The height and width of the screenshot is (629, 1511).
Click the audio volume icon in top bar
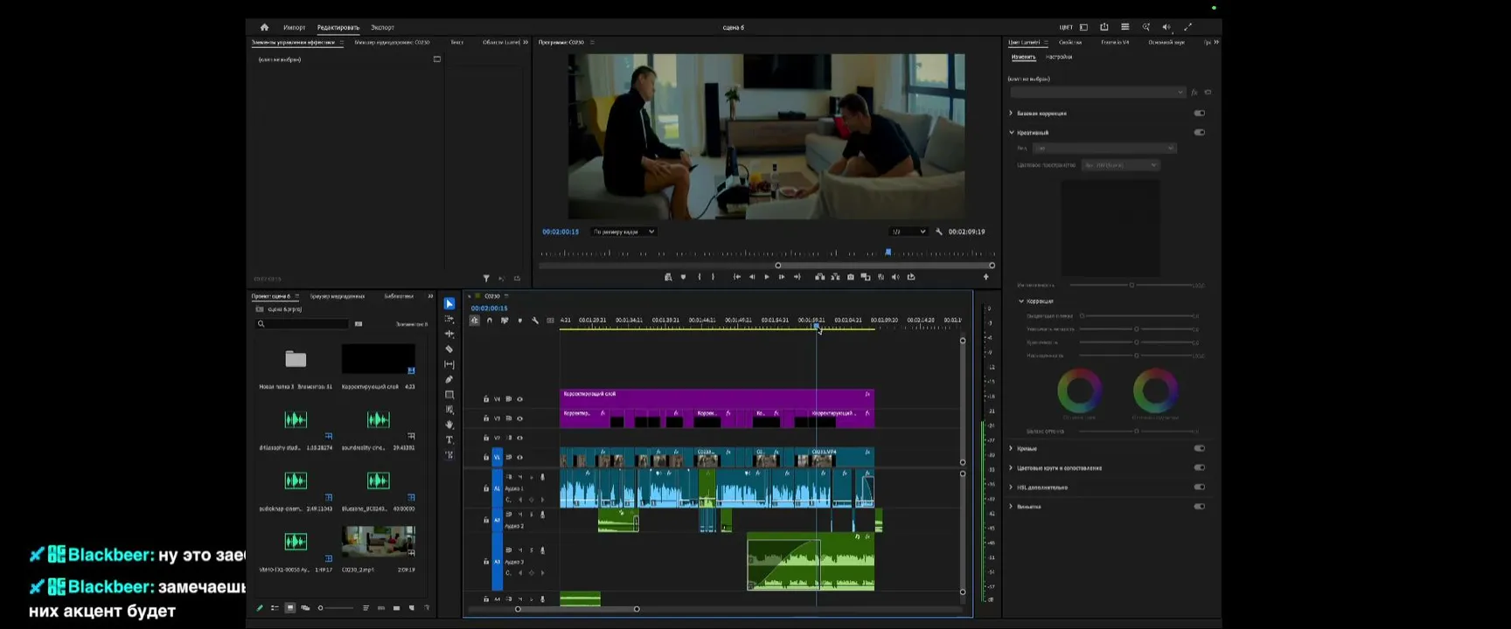(x=1166, y=27)
